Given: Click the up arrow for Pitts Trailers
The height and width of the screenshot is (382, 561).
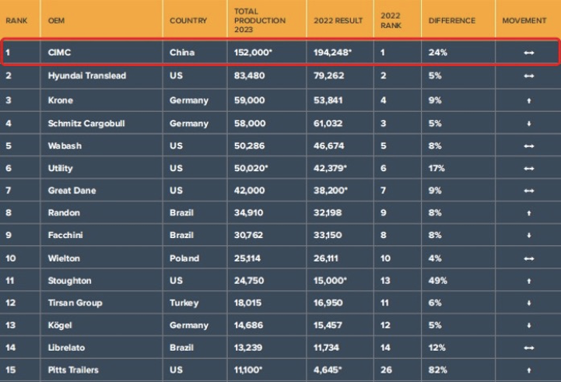Looking at the screenshot, I should tap(528, 370).
